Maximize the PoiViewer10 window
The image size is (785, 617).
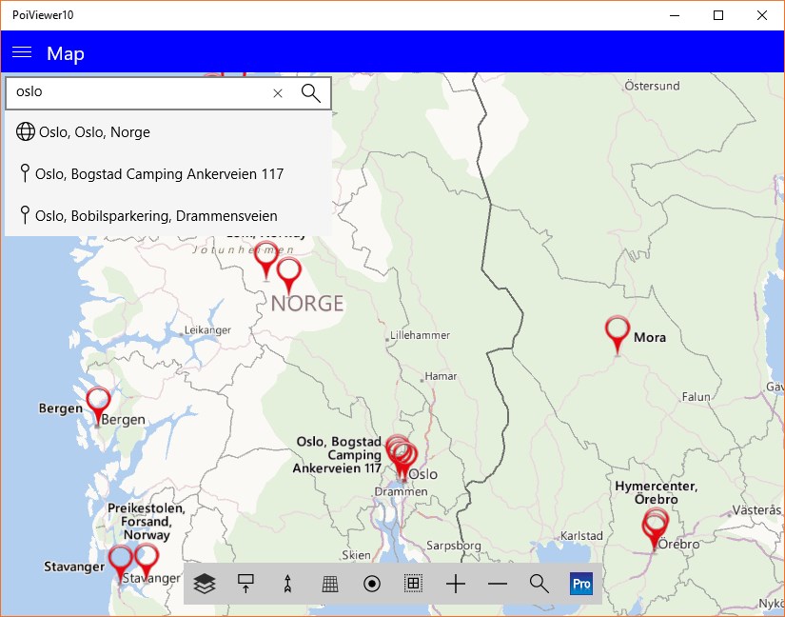coord(717,15)
